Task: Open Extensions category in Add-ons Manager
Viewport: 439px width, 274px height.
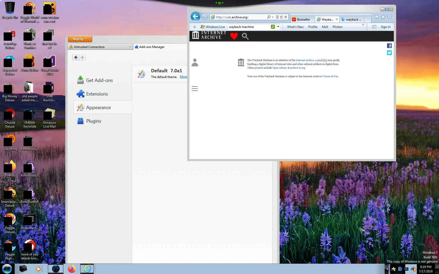Action: pyautogui.click(x=103, y=94)
